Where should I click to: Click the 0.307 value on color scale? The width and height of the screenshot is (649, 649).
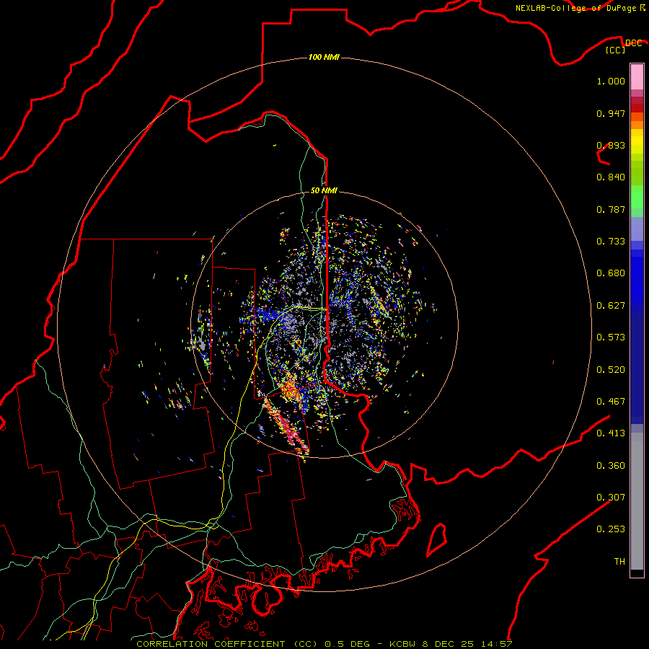pos(611,498)
